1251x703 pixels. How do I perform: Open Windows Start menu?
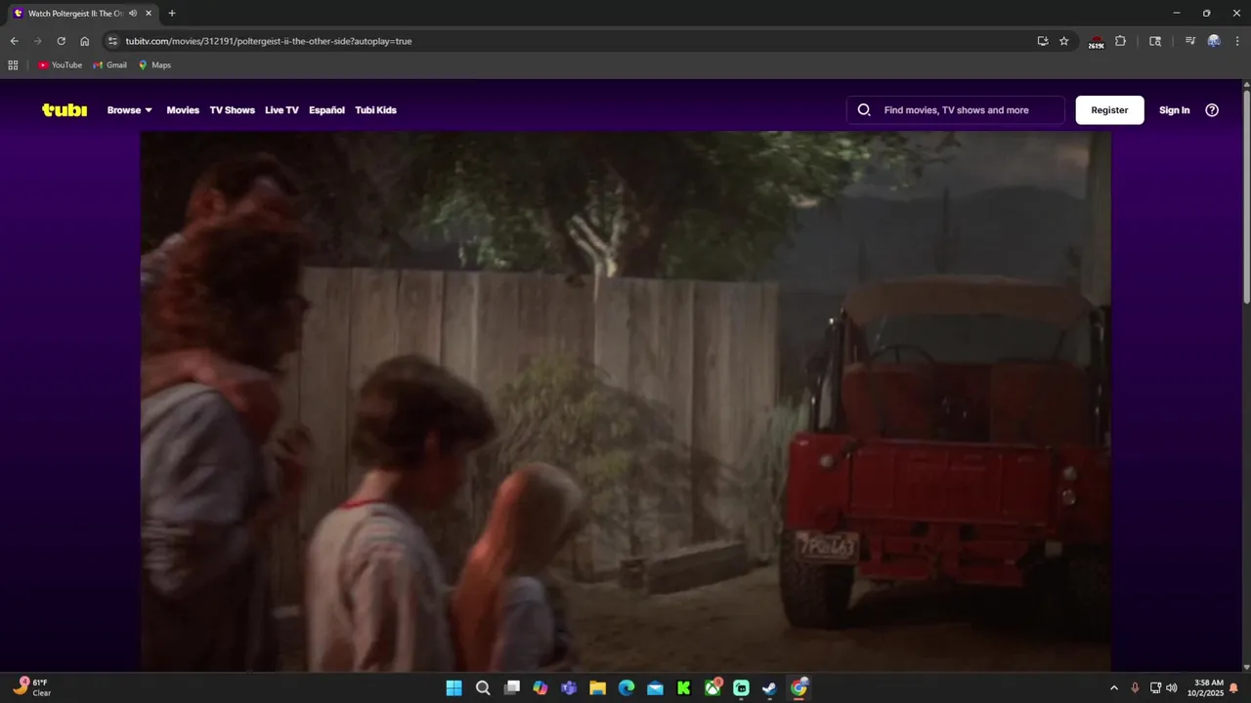coord(453,688)
